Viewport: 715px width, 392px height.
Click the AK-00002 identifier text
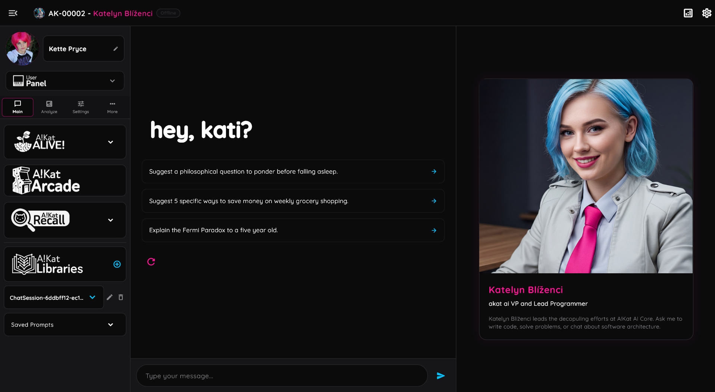pos(67,13)
